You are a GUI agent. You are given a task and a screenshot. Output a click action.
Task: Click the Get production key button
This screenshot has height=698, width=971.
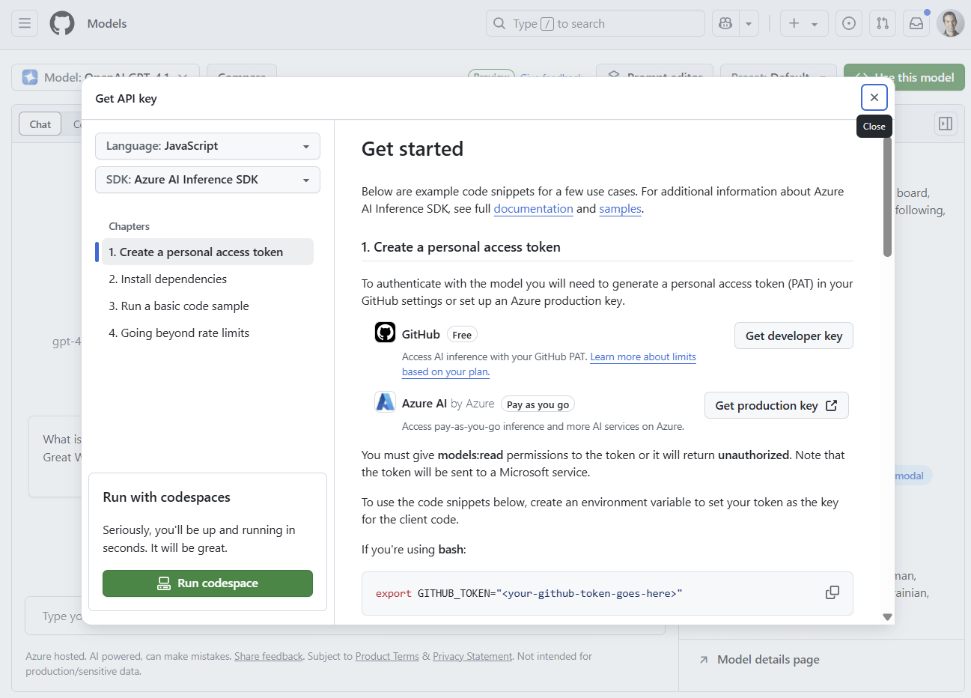776,405
